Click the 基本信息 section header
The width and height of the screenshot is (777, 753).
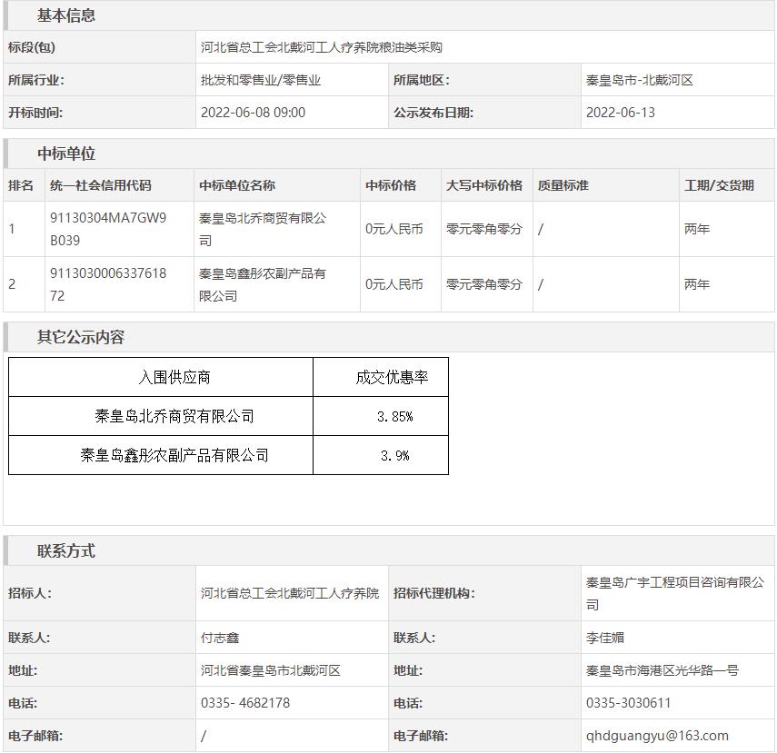pyautogui.click(x=65, y=15)
